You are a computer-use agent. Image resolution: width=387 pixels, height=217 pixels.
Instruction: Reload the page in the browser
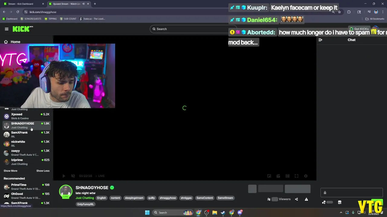tap(18, 12)
